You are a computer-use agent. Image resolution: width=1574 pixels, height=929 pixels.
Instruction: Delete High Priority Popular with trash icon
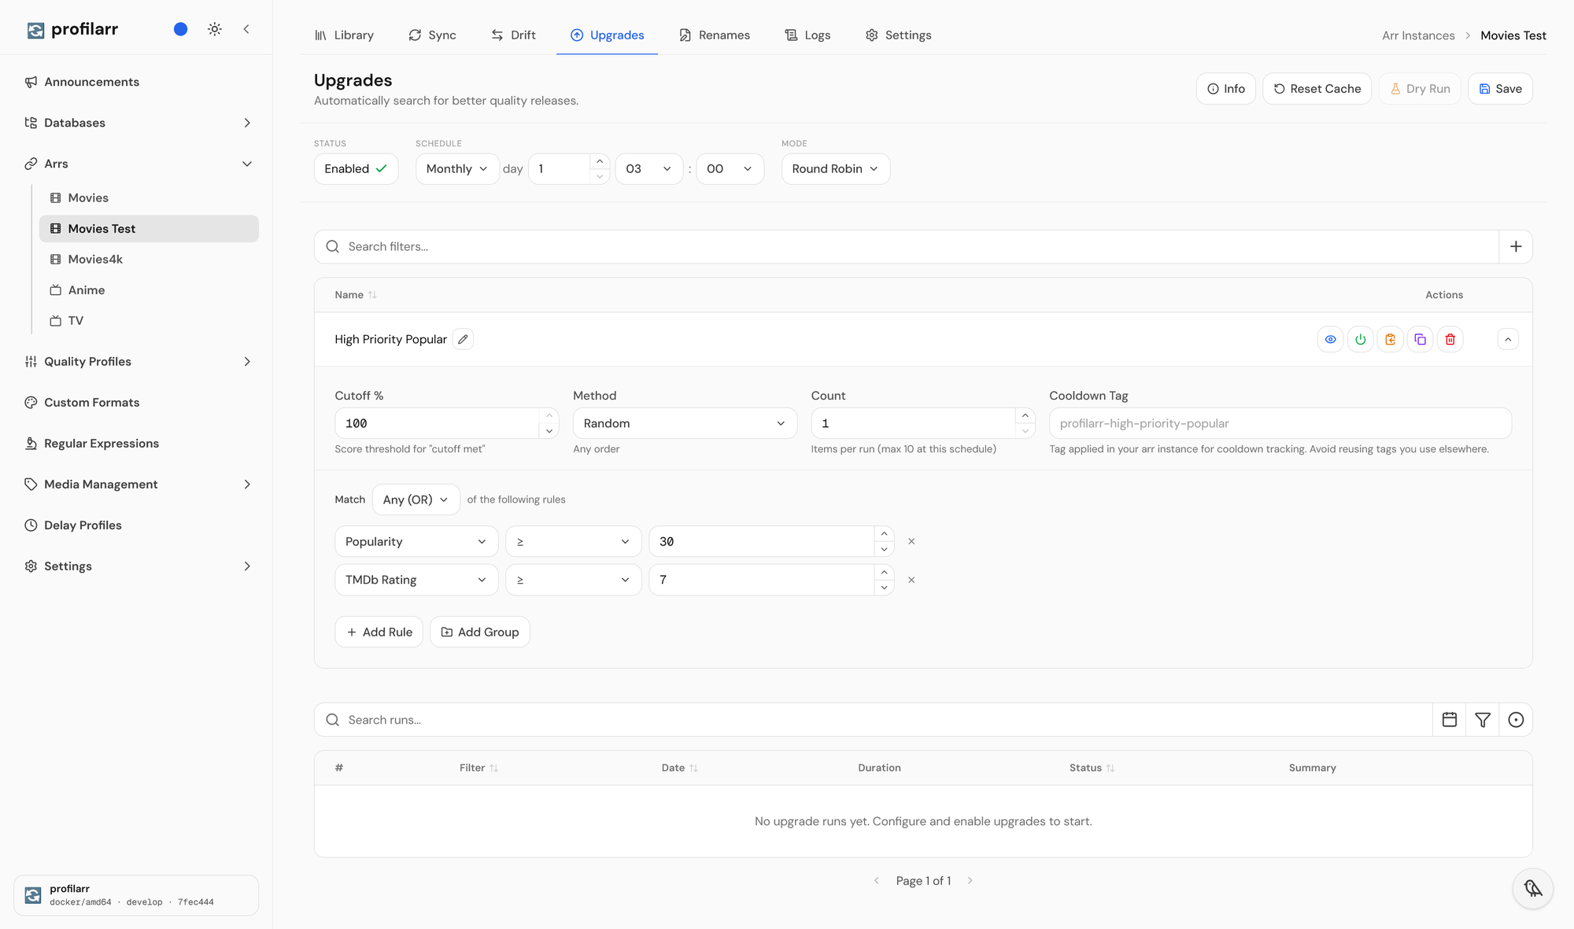click(1450, 340)
